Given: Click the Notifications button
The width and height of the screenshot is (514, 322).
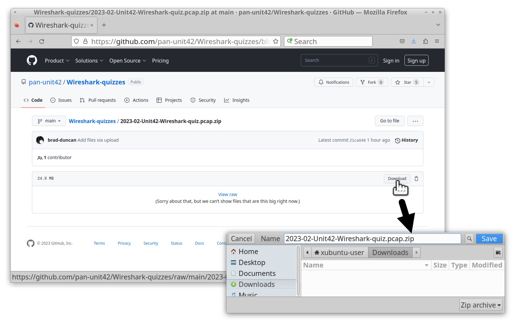Looking at the screenshot, I should (334, 82).
